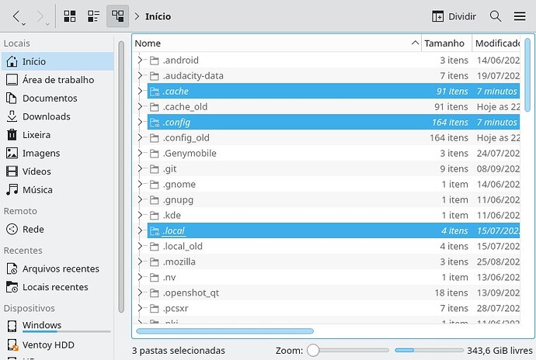Open Arquivos recentes in sidebar
The width and height of the screenshot is (536, 360).
click(x=61, y=268)
